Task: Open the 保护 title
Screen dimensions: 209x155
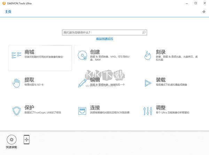Action: [x=29, y=107]
